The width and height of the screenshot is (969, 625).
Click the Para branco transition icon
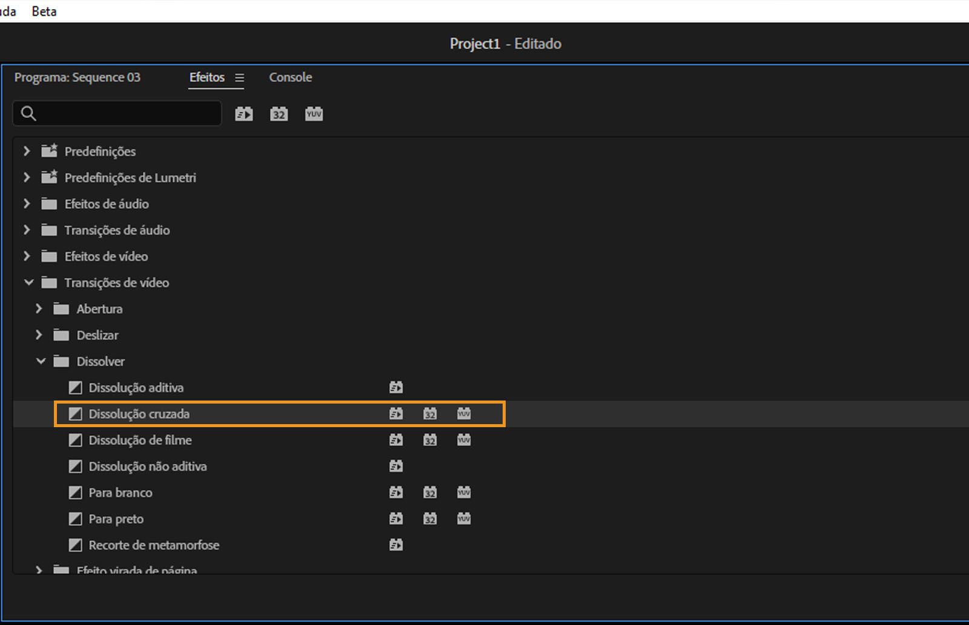(x=75, y=492)
